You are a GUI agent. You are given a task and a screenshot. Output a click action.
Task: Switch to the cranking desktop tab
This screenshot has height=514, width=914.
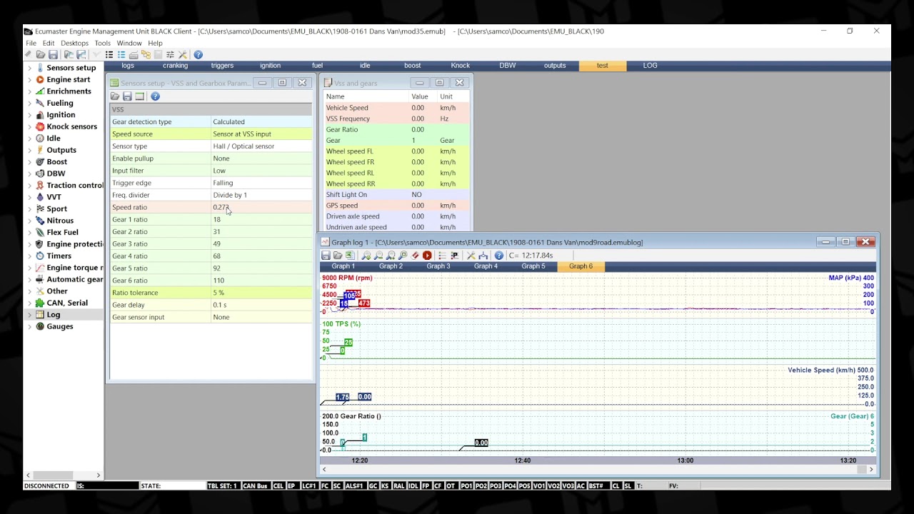pyautogui.click(x=175, y=66)
